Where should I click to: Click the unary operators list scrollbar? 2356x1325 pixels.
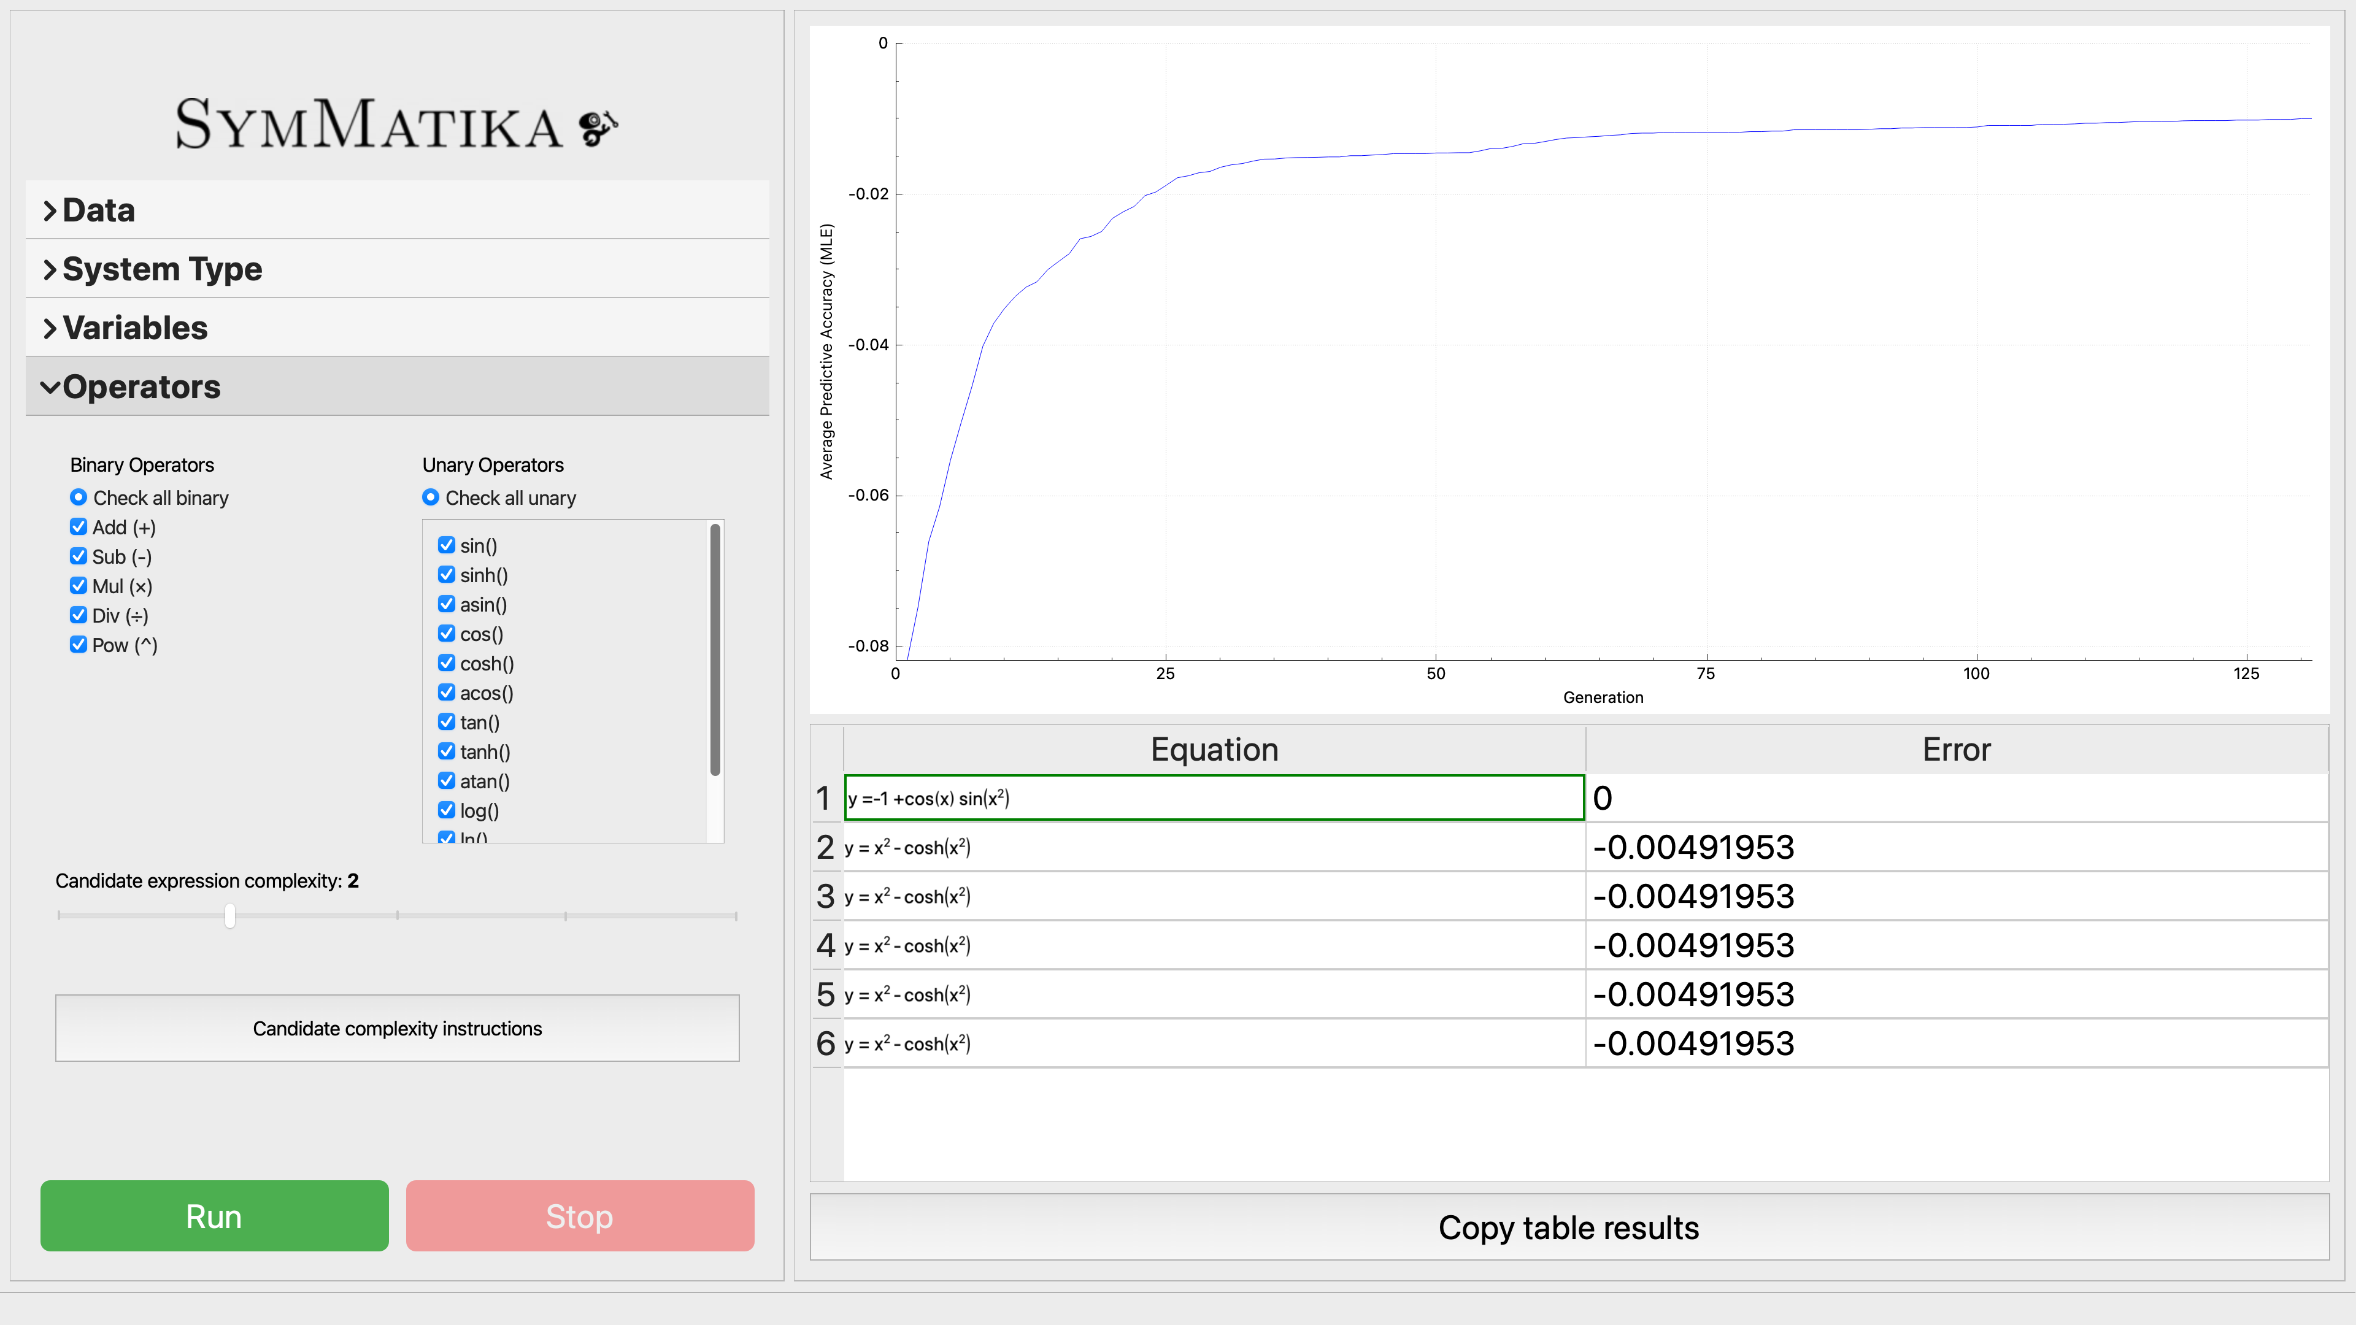click(x=714, y=649)
